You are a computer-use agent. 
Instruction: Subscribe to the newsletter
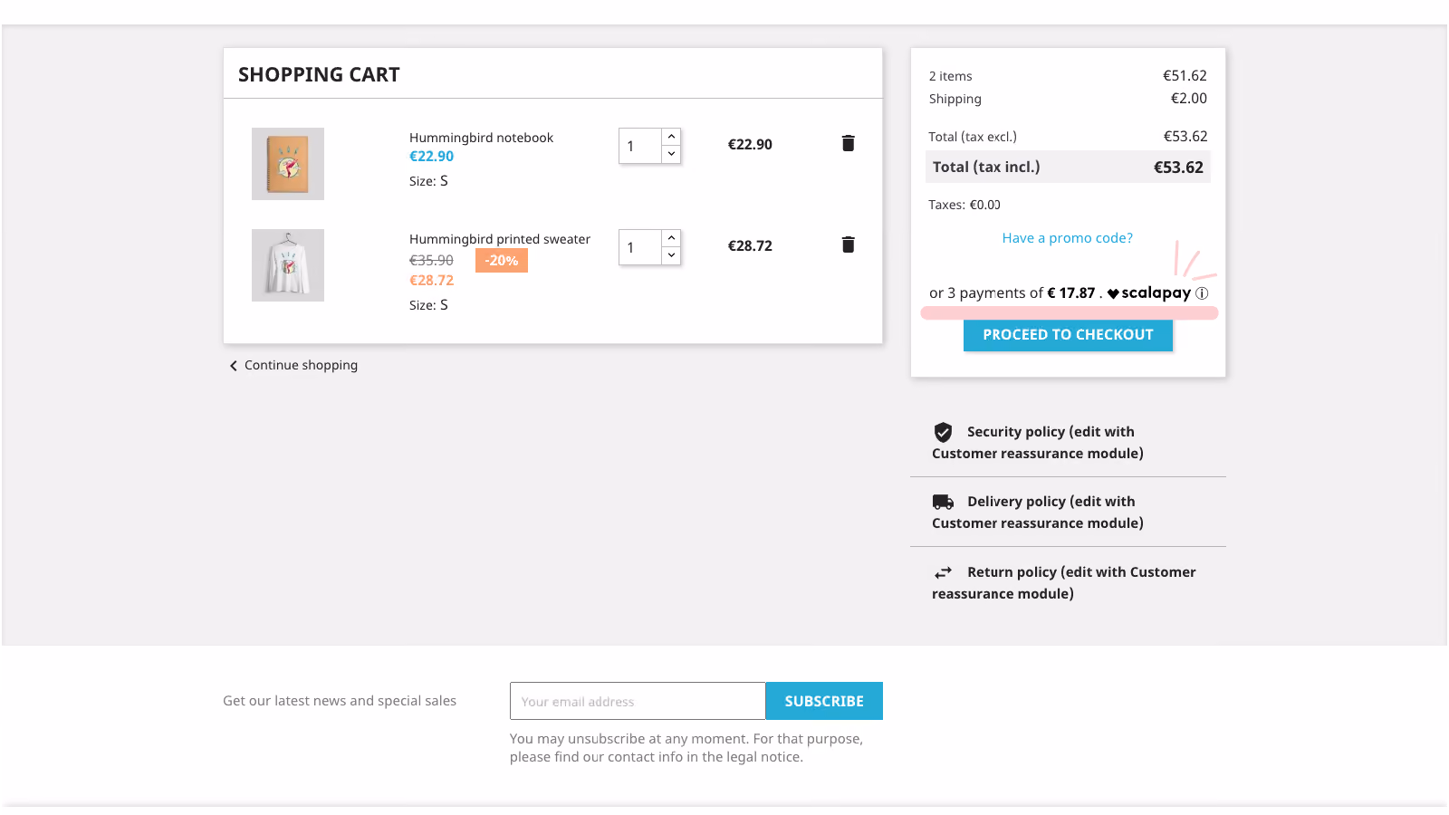(824, 701)
